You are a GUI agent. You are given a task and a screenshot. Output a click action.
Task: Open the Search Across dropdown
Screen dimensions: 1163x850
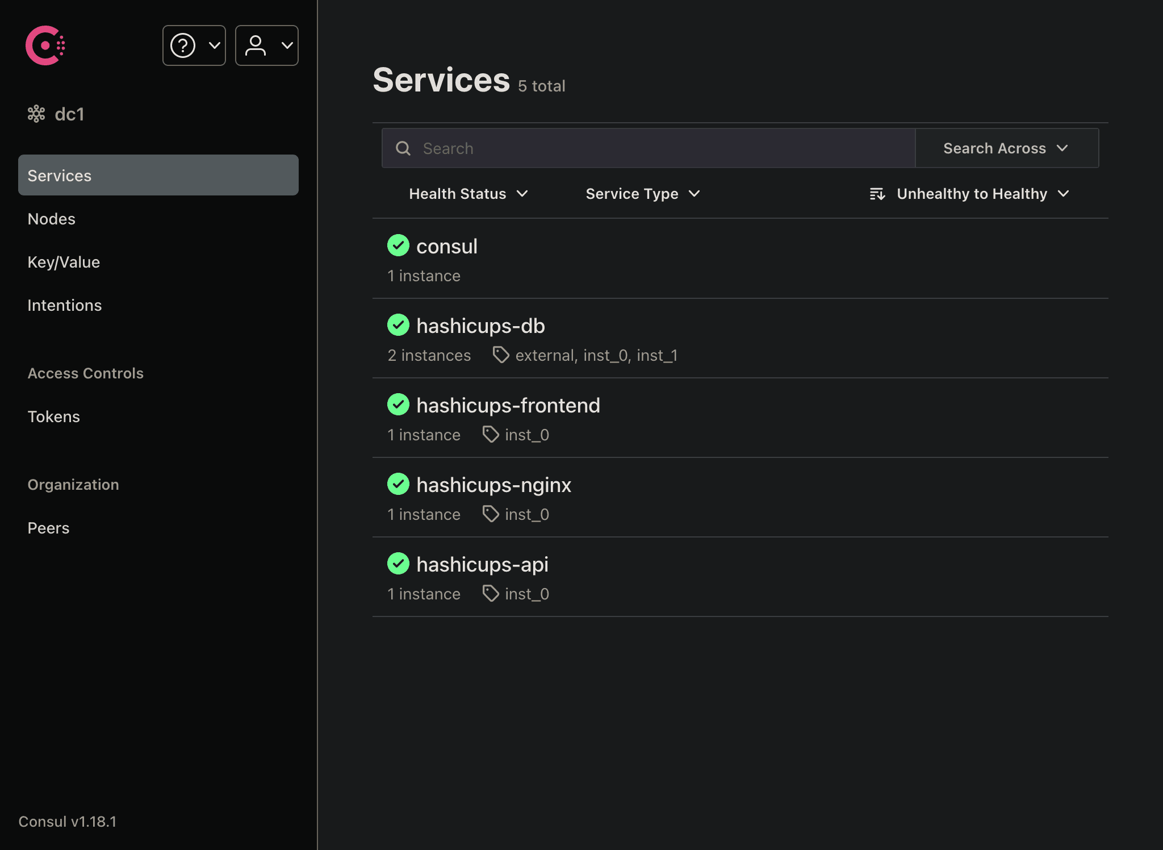pos(1006,148)
